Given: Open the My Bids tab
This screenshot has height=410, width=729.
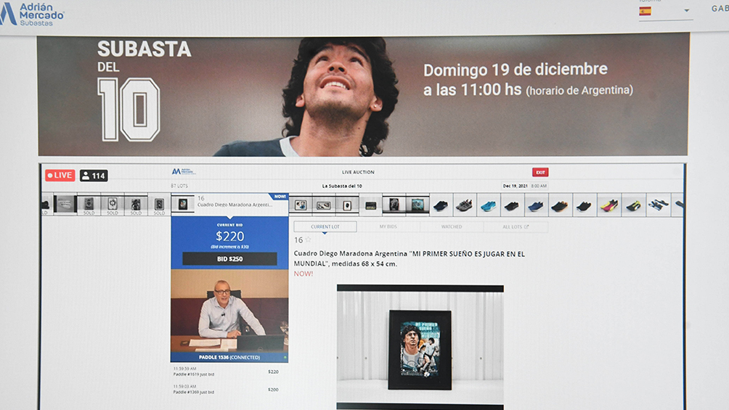Looking at the screenshot, I should (x=388, y=227).
